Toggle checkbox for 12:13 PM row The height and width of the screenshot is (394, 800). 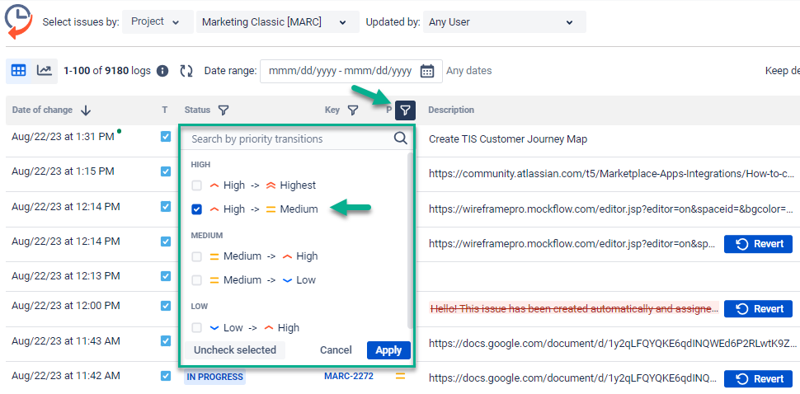(x=165, y=276)
